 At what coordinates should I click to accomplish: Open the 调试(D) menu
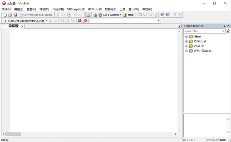point(44,9)
